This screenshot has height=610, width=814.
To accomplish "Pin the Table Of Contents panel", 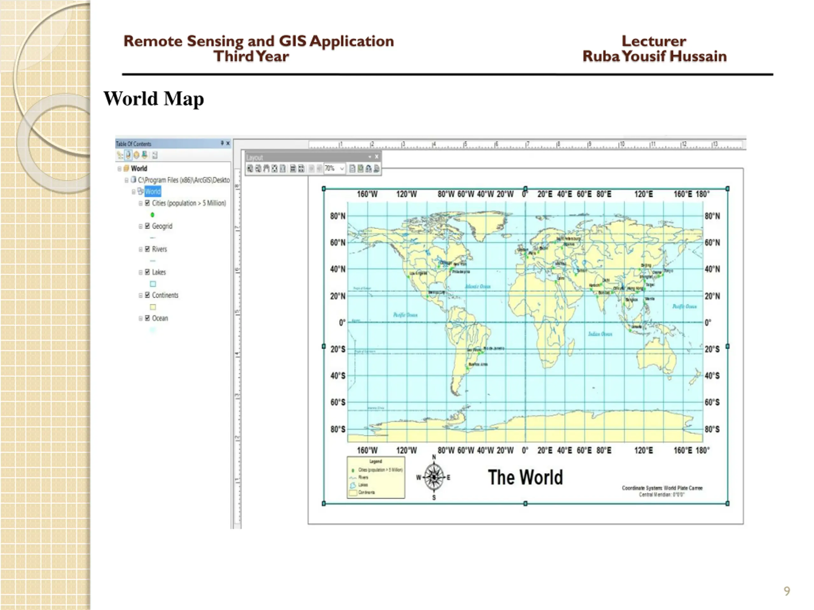I will pos(222,143).
